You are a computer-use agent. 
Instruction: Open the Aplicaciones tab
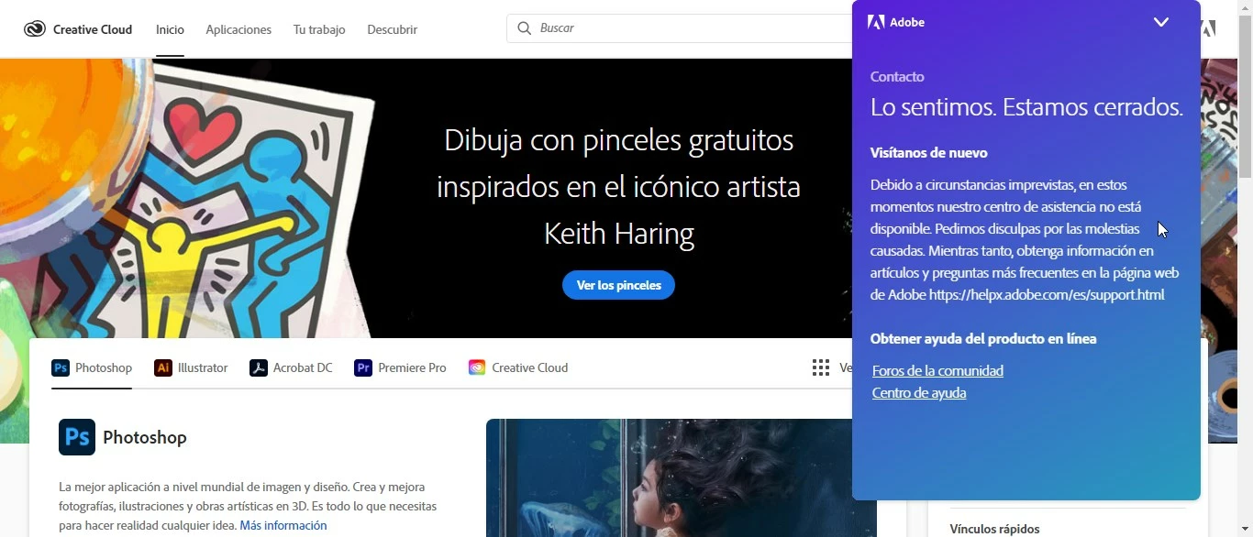[x=238, y=29]
